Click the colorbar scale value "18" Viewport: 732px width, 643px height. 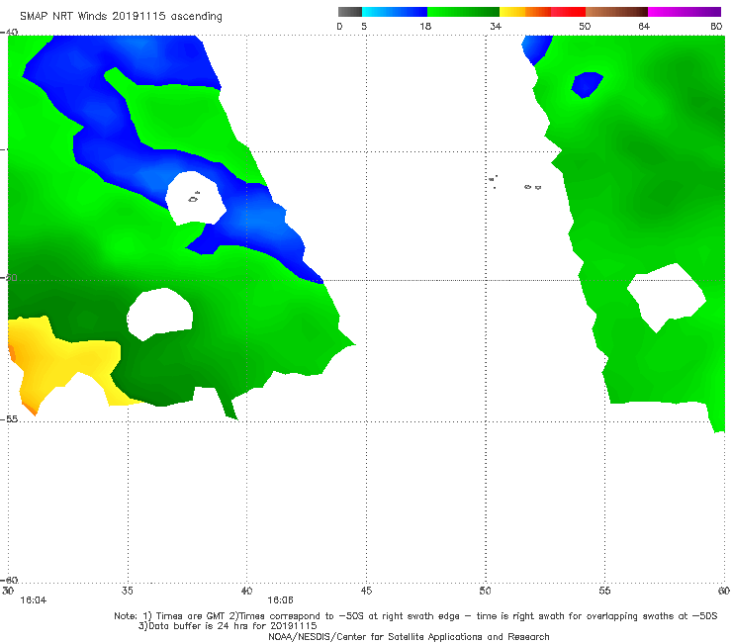(x=425, y=26)
